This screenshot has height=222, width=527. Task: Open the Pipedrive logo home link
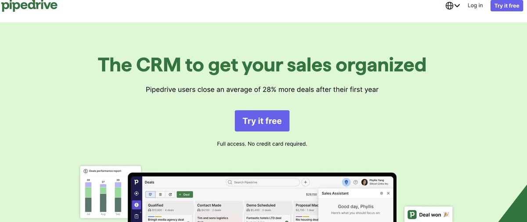tap(29, 6)
